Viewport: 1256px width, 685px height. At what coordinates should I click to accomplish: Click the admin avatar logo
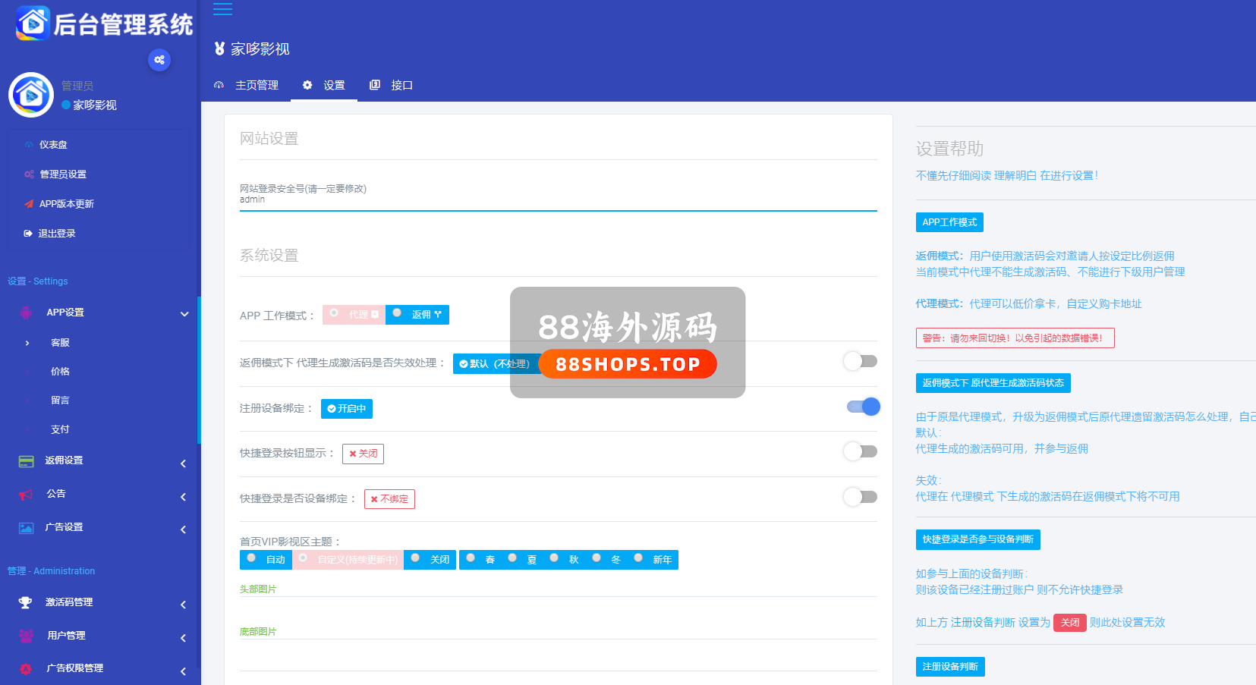pyautogui.click(x=31, y=95)
